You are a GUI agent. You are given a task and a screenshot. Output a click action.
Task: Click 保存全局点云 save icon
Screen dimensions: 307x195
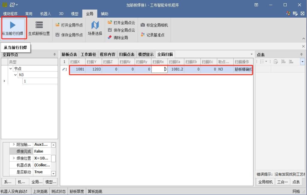pos(110,30)
